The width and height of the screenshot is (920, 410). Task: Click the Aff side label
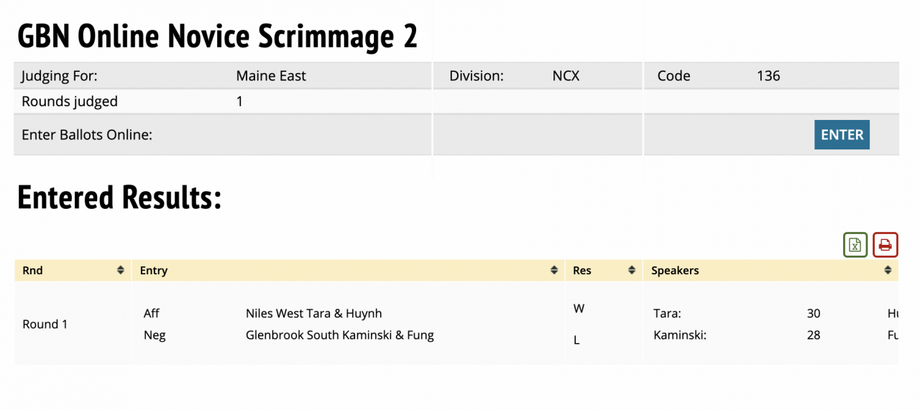pos(152,313)
